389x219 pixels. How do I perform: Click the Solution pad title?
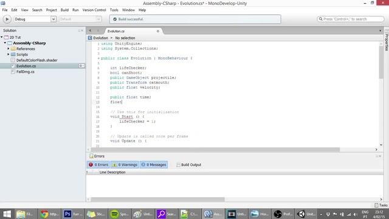click(x=10, y=30)
